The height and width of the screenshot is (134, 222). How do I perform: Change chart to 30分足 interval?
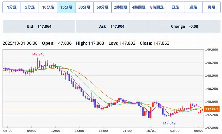click(x=84, y=7)
